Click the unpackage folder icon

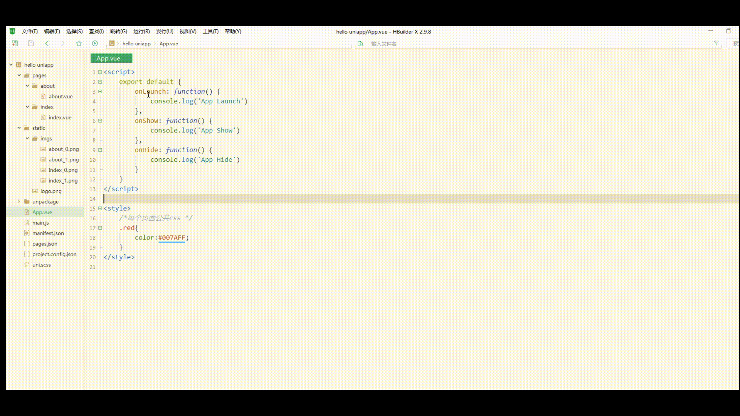pyautogui.click(x=27, y=201)
